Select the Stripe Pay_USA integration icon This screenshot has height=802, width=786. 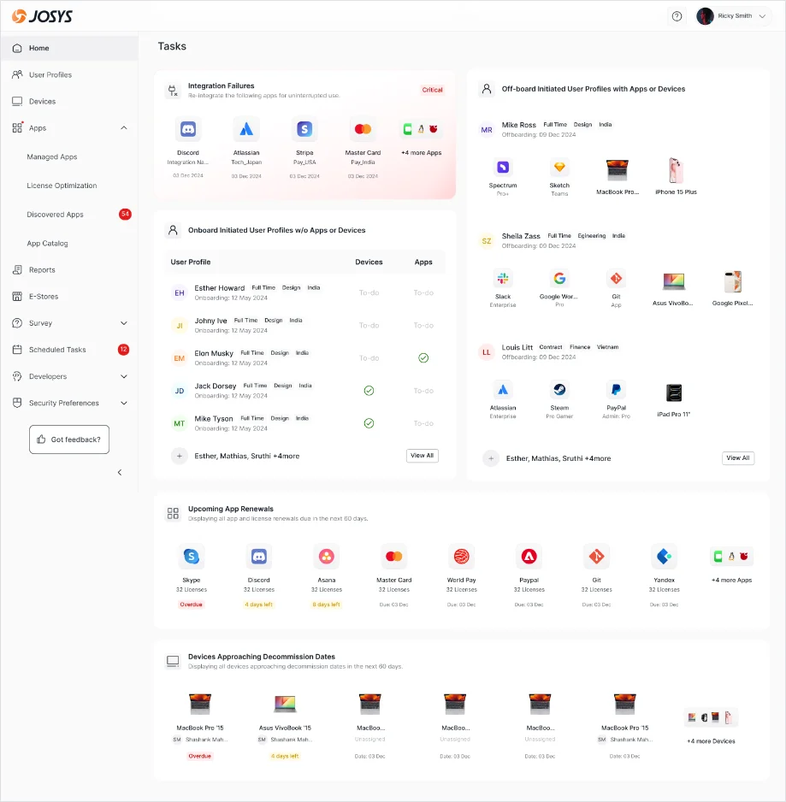point(304,129)
